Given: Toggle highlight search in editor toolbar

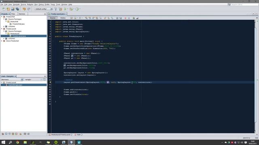Looking at the screenshot, I should (x=97, y=18).
